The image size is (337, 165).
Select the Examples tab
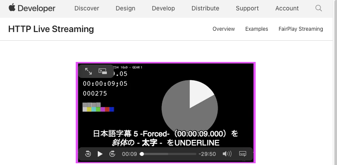(257, 29)
